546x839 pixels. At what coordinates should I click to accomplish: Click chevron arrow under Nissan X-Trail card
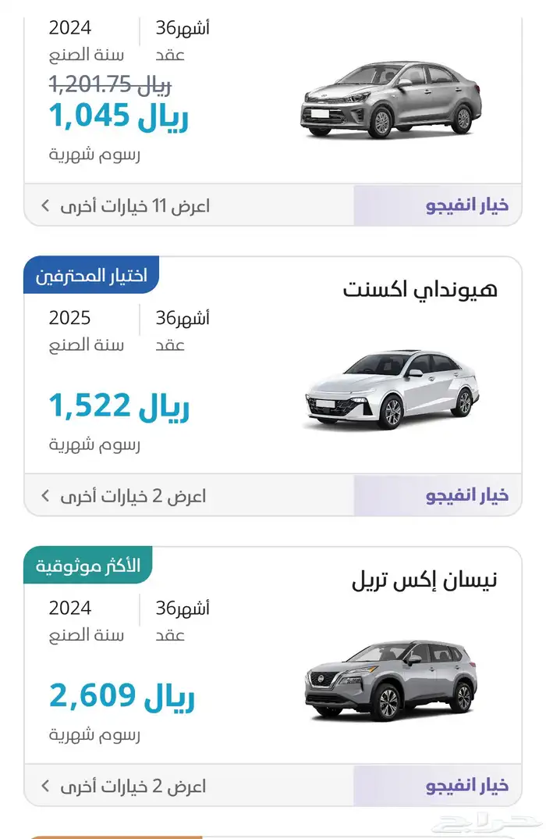click(45, 786)
